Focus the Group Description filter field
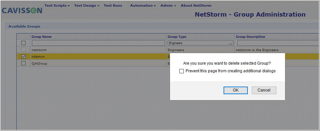The image size is (320, 131). [278, 43]
